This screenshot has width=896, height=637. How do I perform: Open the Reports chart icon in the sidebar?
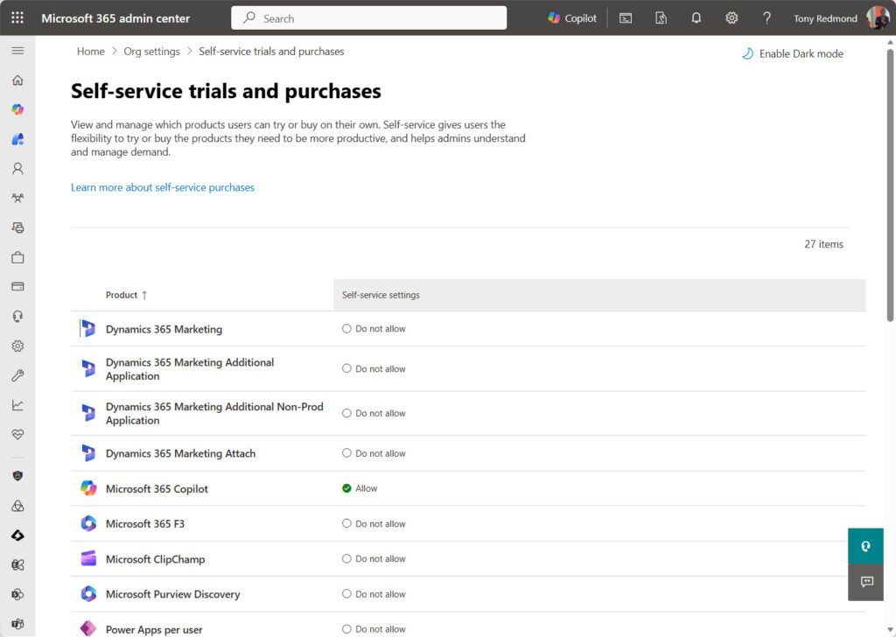click(17, 404)
